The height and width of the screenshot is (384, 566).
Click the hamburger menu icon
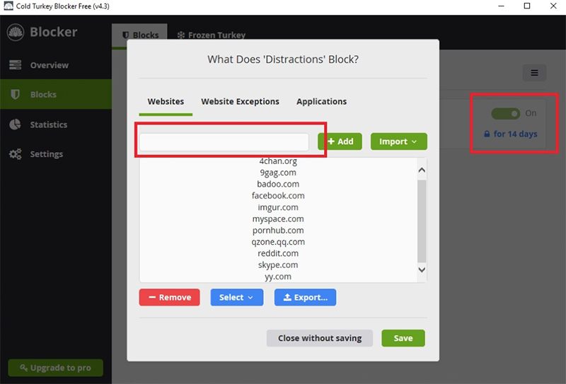coord(534,73)
